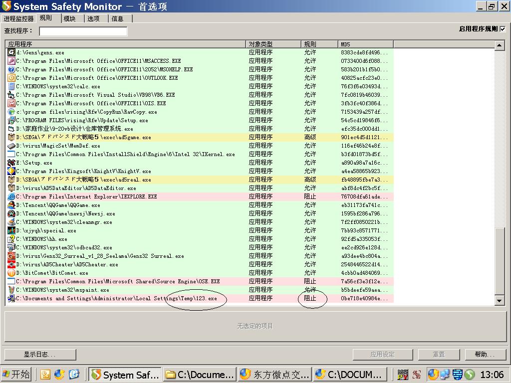The width and height of the screenshot is (511, 383).
Task: Sort by the MD5 column header
Action: point(366,44)
